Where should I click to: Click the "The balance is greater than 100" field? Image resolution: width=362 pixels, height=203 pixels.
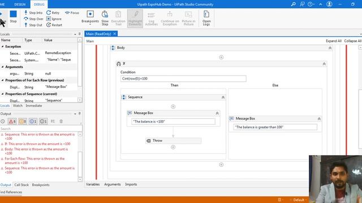coord(275,127)
